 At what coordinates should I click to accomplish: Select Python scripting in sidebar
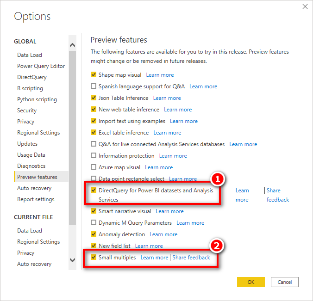pos(37,99)
